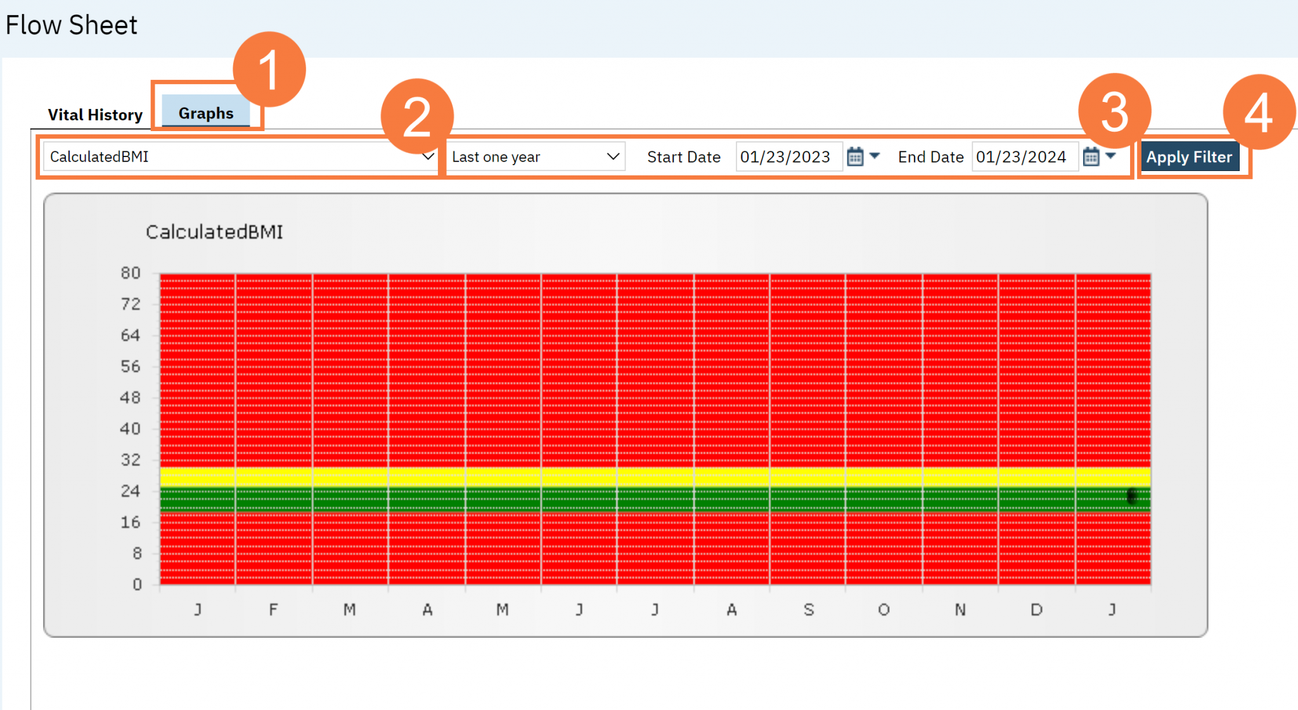Image resolution: width=1298 pixels, height=710 pixels.
Task: Switch to the Vital History tab
Action: point(95,115)
